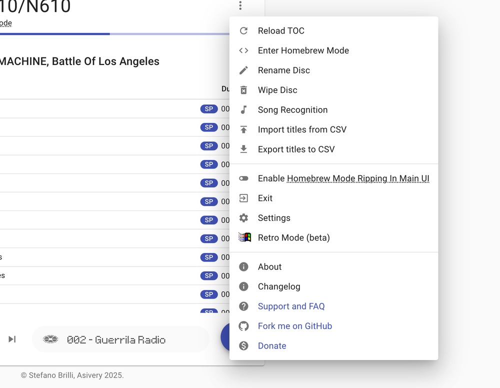The width and height of the screenshot is (500, 388).
Task: Follow the Fork me on GitHub link
Action: (295, 326)
